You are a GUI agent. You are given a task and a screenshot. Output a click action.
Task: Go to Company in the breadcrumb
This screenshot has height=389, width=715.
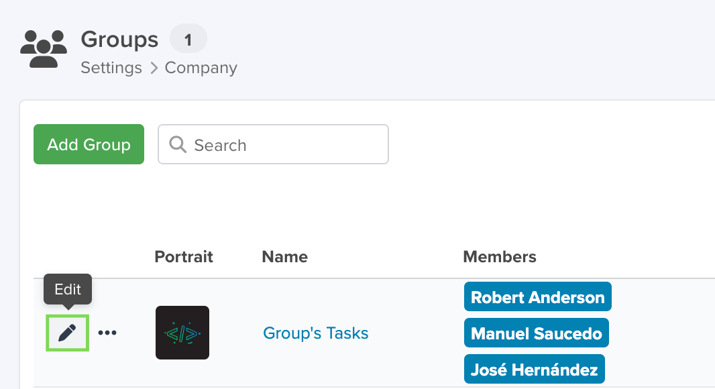point(201,68)
